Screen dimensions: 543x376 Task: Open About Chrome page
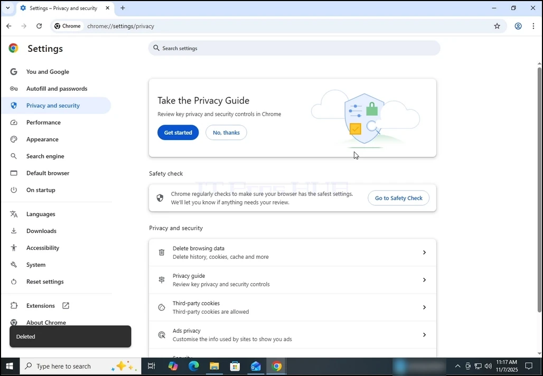click(x=46, y=322)
